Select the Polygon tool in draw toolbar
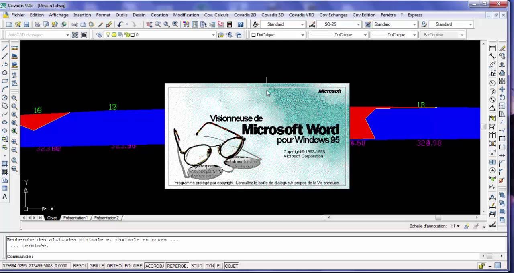Viewport: 514px width, 273px height. [5, 73]
